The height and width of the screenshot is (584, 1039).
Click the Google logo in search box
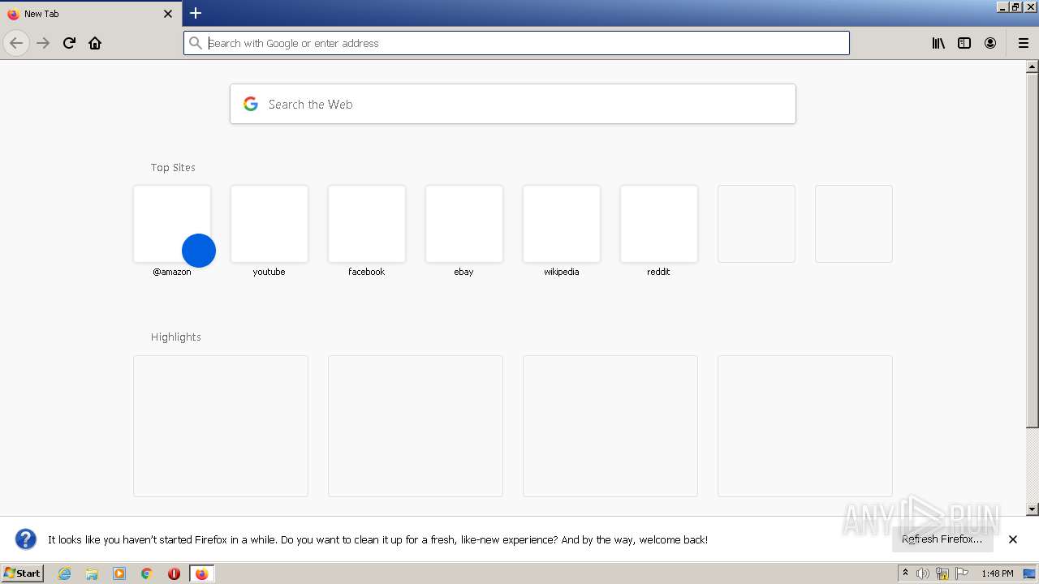[x=251, y=104]
